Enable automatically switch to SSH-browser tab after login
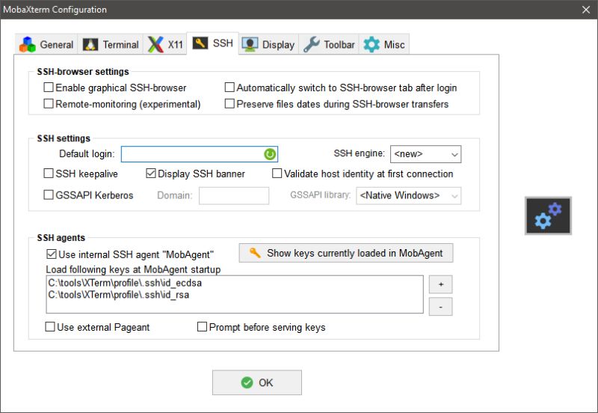 tap(229, 88)
